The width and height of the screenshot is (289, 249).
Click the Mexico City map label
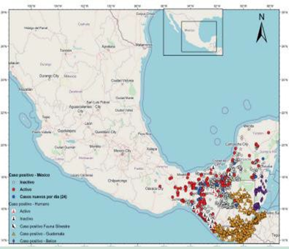pyautogui.click(x=122, y=151)
